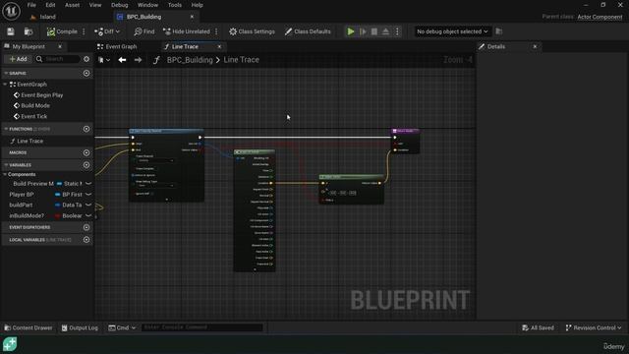Click the Browse to asset icon
This screenshot has height=354, width=629.
pos(29,31)
